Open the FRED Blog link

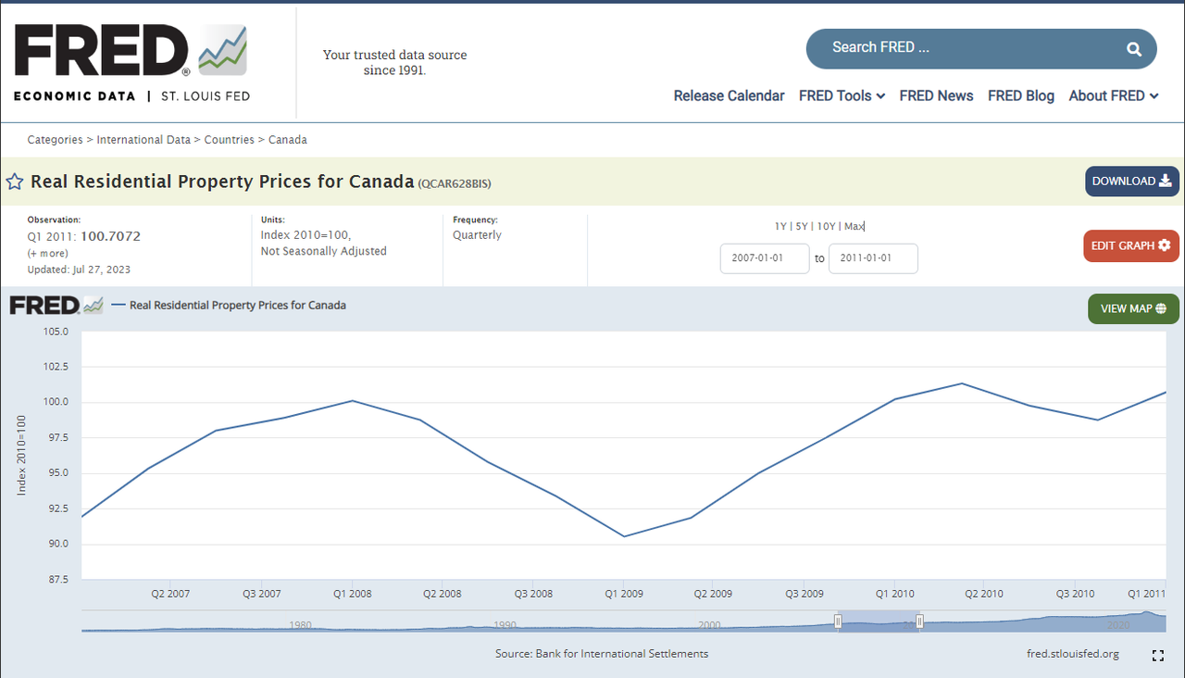1020,95
